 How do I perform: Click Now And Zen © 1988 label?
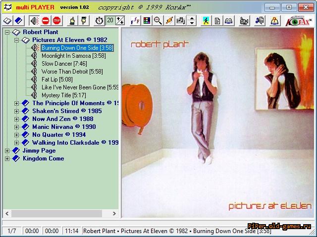click(x=63, y=119)
